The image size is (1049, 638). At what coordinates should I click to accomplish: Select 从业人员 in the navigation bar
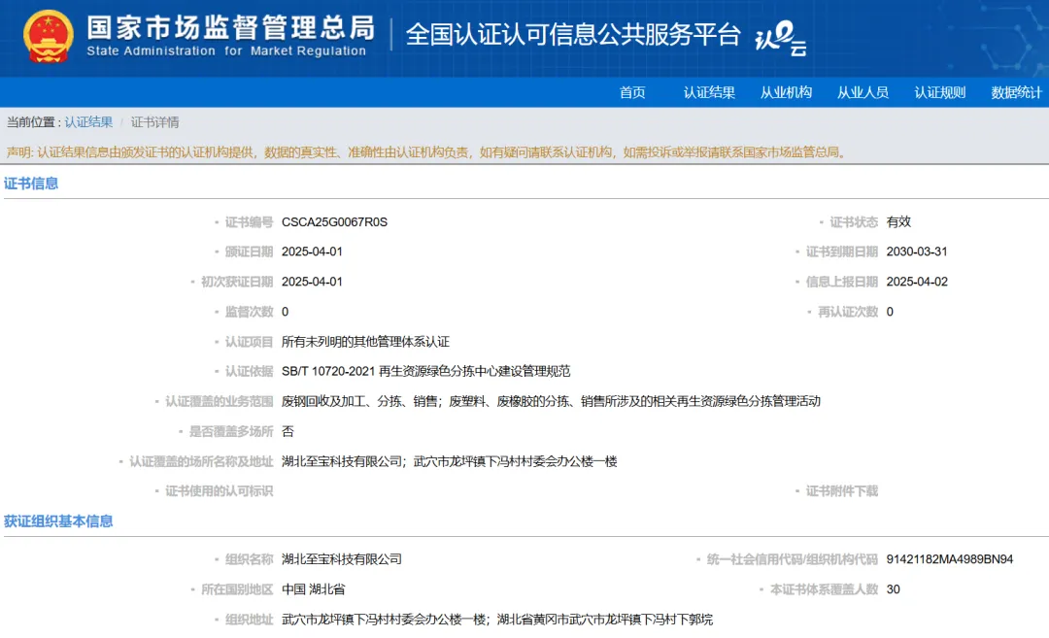pyautogui.click(x=863, y=92)
